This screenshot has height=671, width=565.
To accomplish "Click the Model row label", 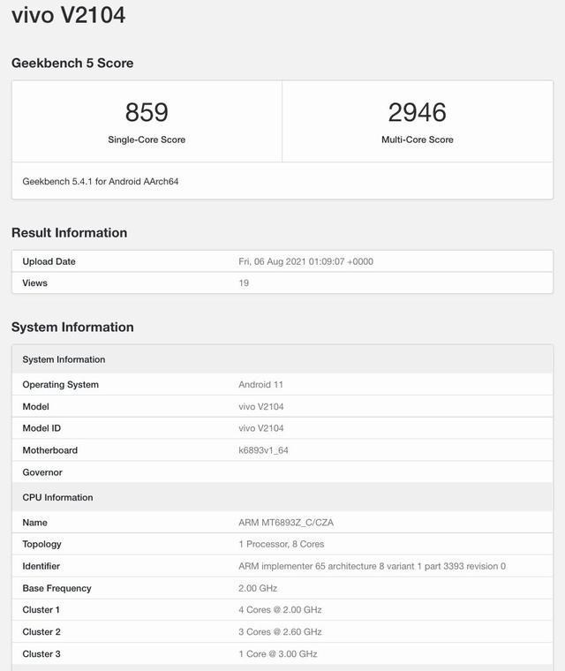I will click(x=35, y=406).
